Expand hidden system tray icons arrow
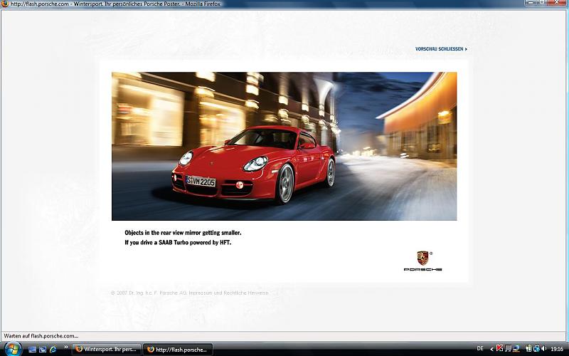569x356 pixels. [491, 350]
